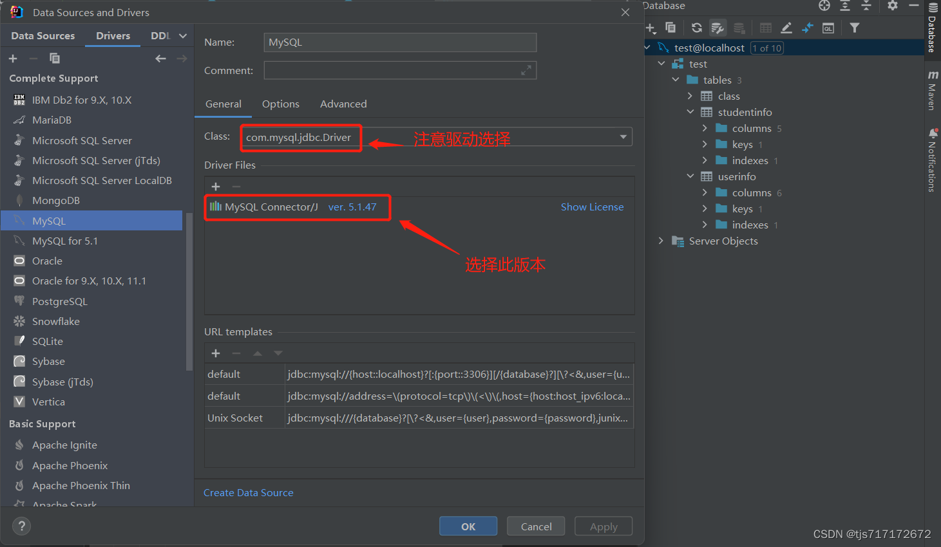Click the Show License link
The width and height of the screenshot is (941, 547).
[592, 207]
